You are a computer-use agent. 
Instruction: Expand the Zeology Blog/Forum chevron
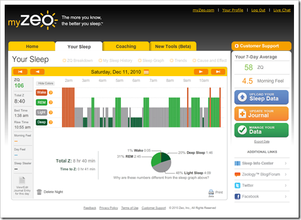coord(286,174)
